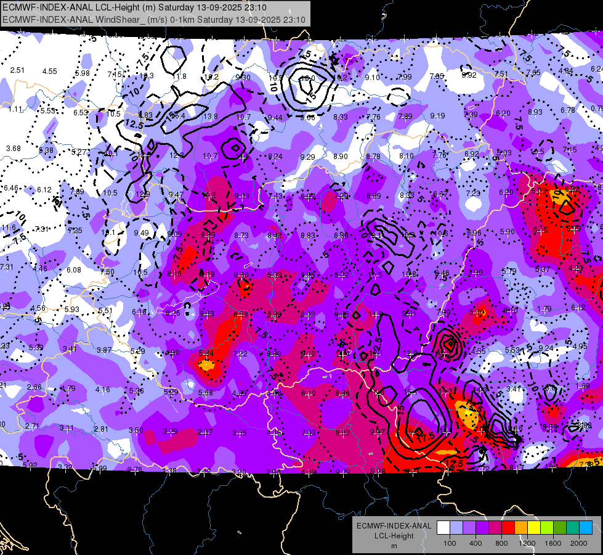Click the light lavender legend swatch
The height and width of the screenshot is (555, 603).
(x=456, y=528)
